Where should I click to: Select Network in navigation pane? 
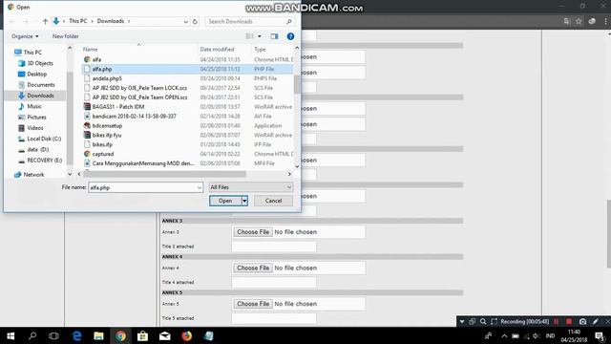33,175
